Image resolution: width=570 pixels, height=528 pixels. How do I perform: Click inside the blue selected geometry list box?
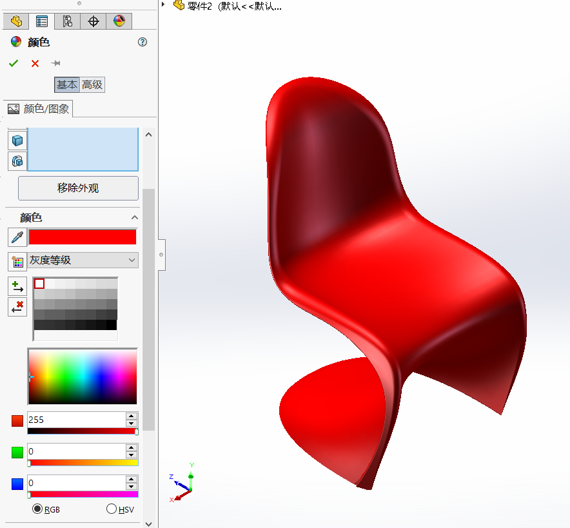coord(83,149)
